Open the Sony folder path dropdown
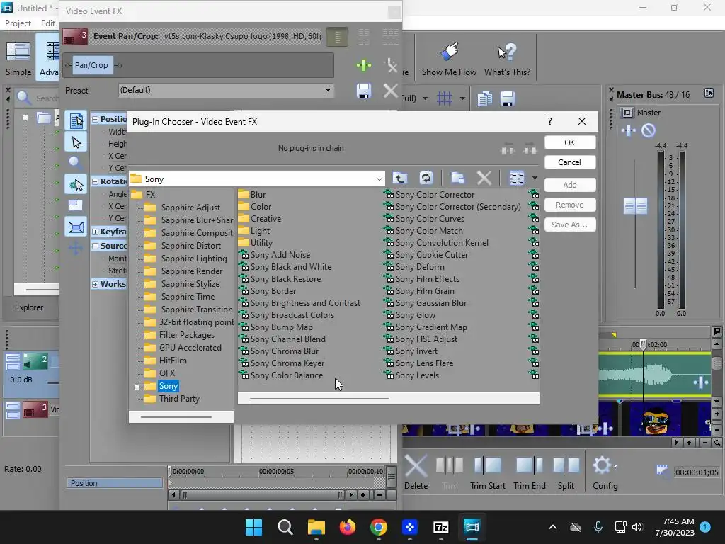 pyautogui.click(x=379, y=179)
